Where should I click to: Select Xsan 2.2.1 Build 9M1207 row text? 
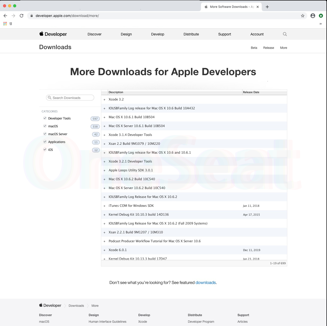136,232
